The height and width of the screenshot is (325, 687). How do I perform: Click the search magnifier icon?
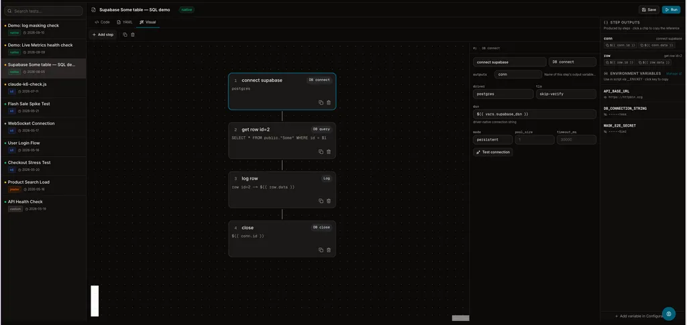click(9, 11)
